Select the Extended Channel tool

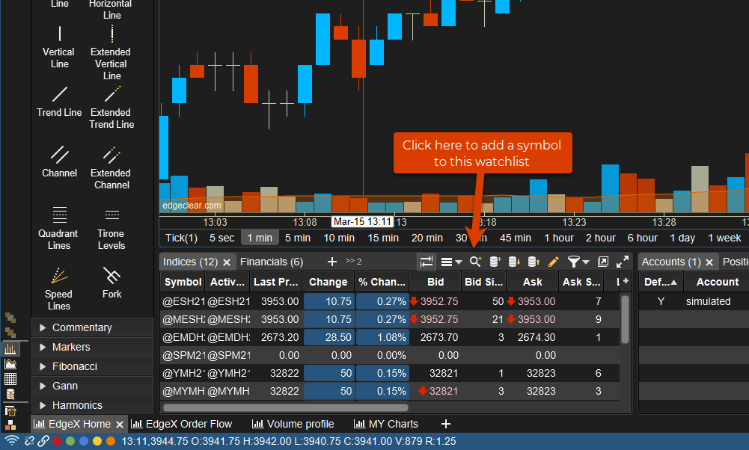pos(111,168)
